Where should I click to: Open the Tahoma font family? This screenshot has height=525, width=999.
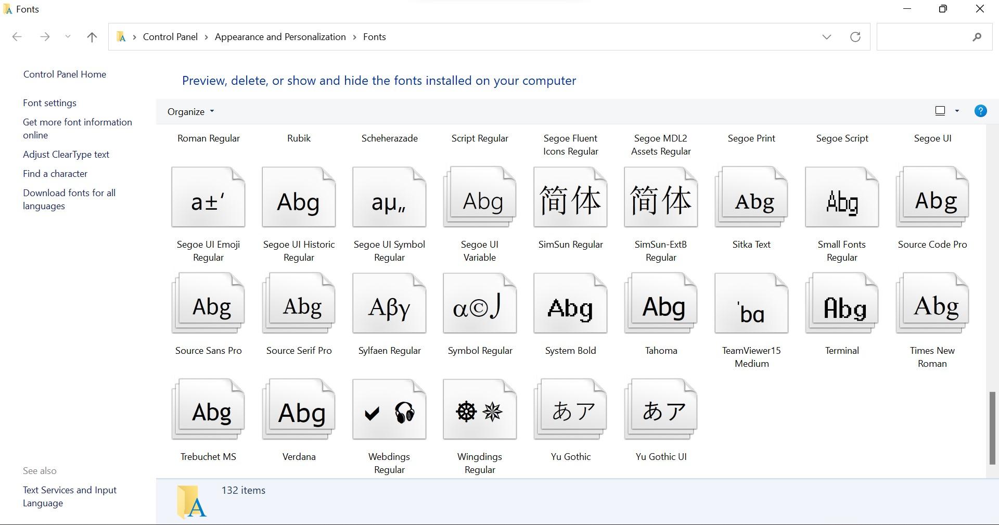point(660,303)
